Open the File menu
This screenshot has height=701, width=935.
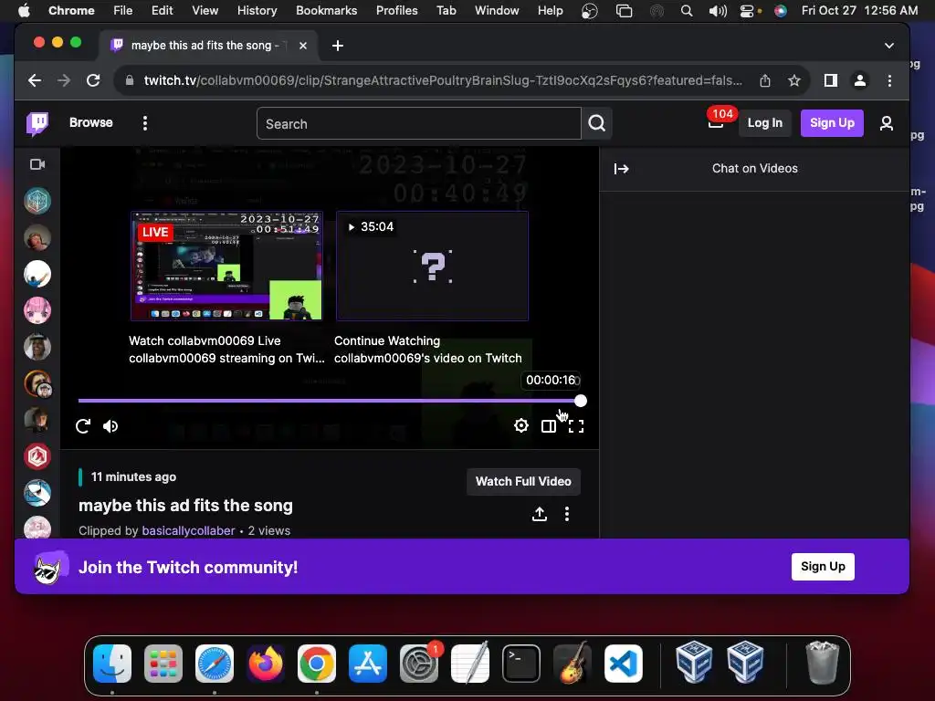(123, 10)
